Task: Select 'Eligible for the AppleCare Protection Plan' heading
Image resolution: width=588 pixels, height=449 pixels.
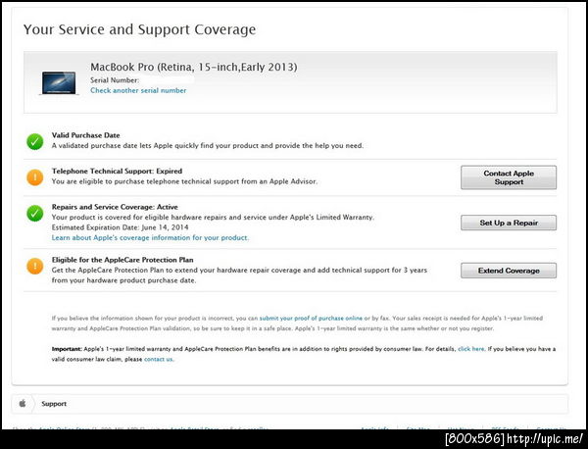Action: click(x=122, y=260)
